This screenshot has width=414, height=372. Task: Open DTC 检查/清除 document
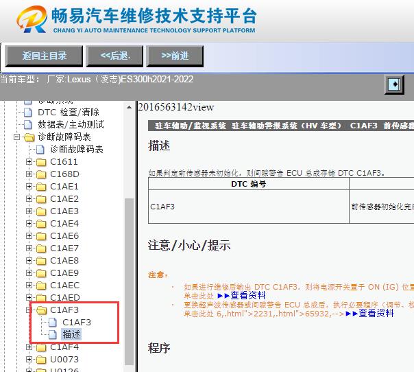click(x=68, y=112)
